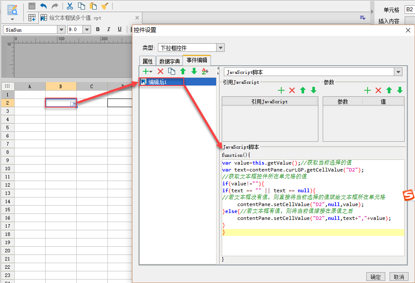Image resolution: width=415 pixels, height=283 pixels.
Task: Select column B header in spreadsheet
Action: click(x=61, y=86)
